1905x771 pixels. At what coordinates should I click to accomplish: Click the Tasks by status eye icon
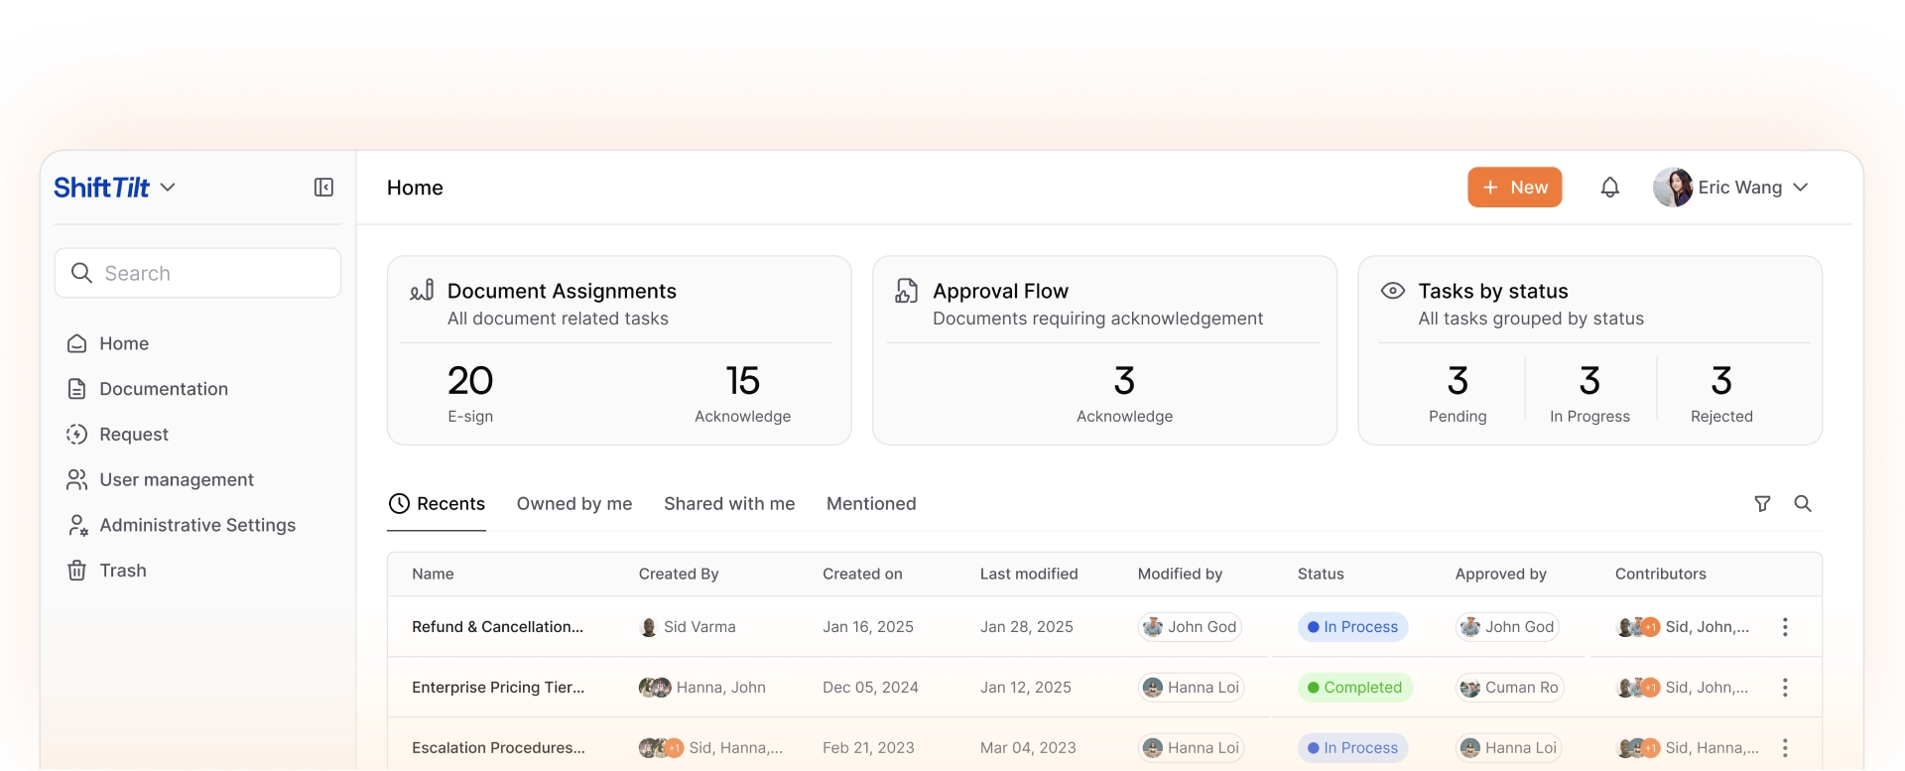(1393, 291)
